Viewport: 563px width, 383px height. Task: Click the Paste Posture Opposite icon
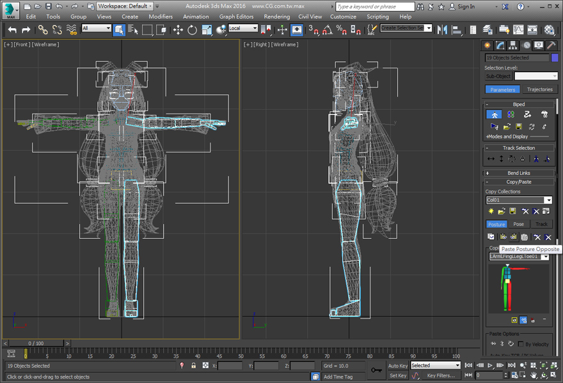[514, 237]
